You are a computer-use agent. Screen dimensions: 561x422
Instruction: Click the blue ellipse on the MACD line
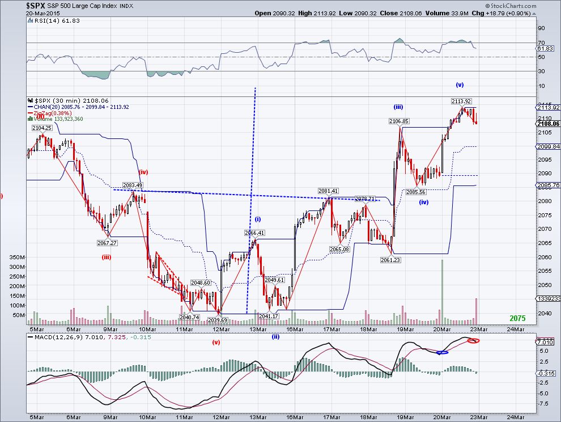pyautogui.click(x=442, y=352)
